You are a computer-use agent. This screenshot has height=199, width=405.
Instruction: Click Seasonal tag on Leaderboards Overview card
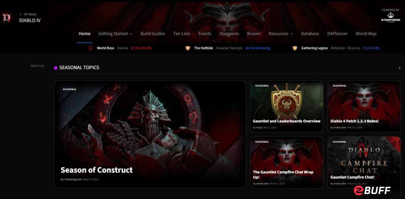(x=262, y=86)
